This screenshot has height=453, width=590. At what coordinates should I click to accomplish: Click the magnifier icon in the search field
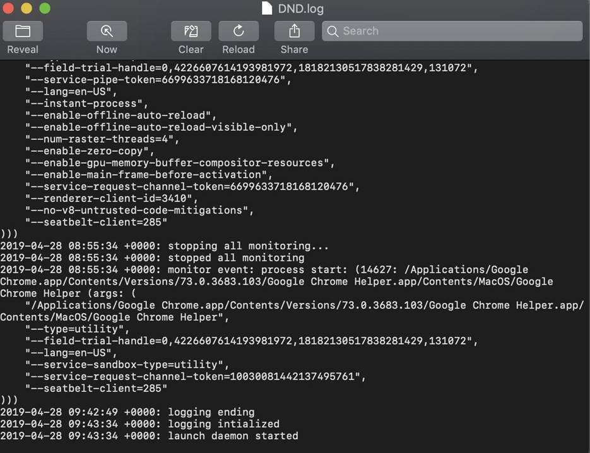coord(333,31)
